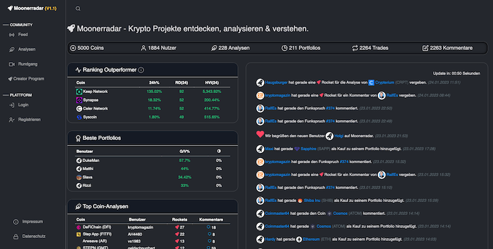Click the DeFiChain coin icon
The width and height of the screenshot is (493, 249).
[79, 227]
